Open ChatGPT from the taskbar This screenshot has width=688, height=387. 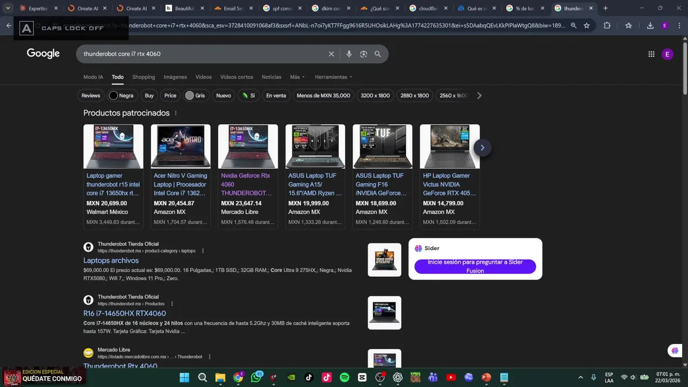[x=398, y=377]
